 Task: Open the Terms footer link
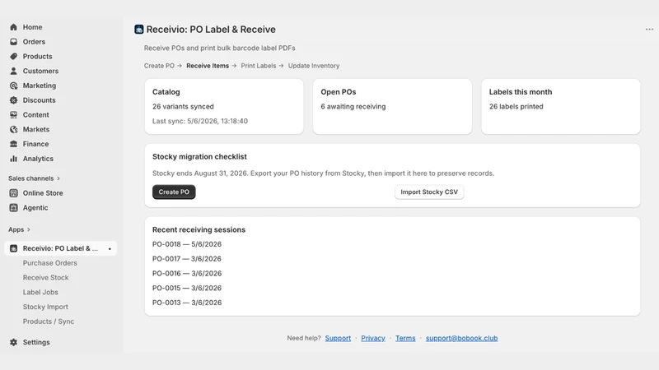pos(405,338)
